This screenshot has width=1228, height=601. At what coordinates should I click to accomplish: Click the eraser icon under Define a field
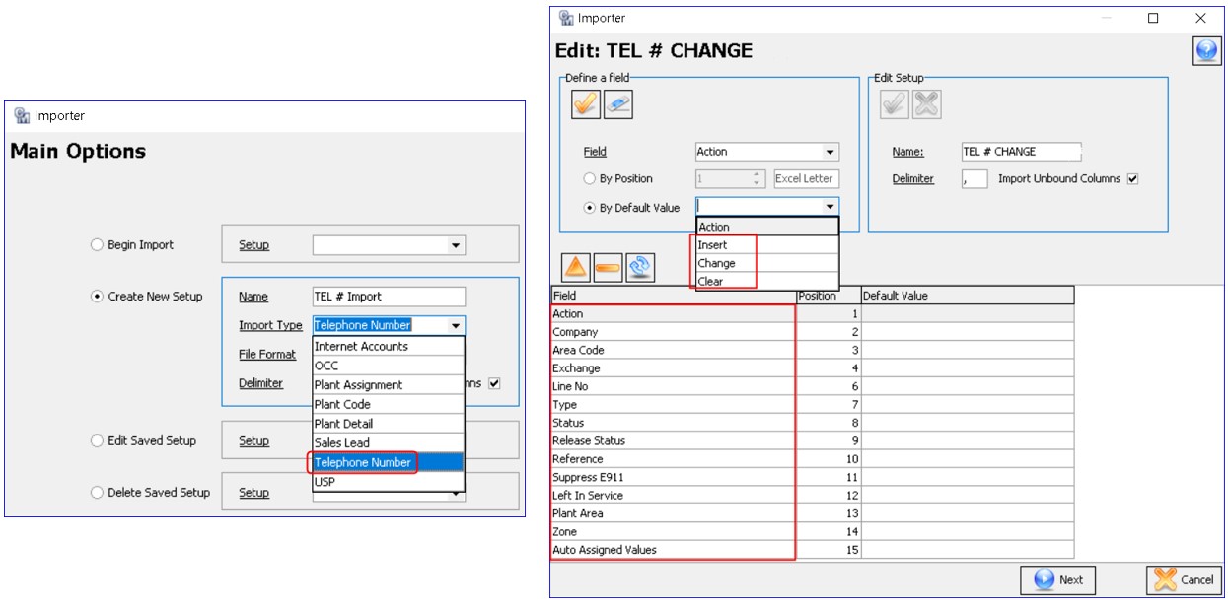[x=619, y=103]
